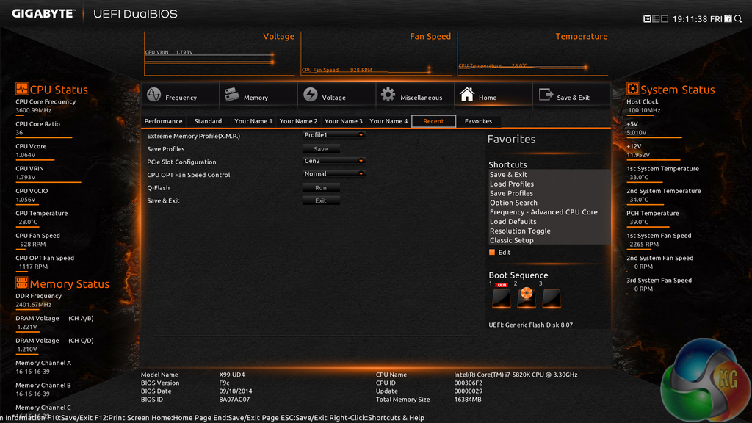Viewport: 752px width, 423px height.
Task: Click the Extreme Memory Profile(X.M.P.) row label
Action: (x=193, y=136)
